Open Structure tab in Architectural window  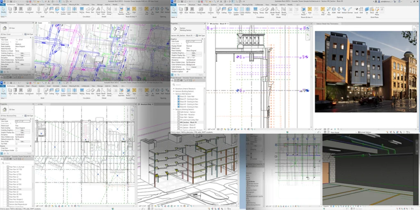(x=192, y=5)
